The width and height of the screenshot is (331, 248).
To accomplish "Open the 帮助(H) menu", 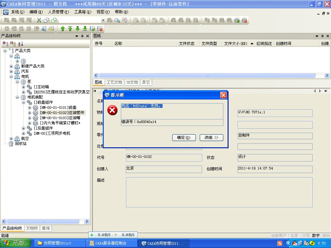I will click(x=122, y=12).
